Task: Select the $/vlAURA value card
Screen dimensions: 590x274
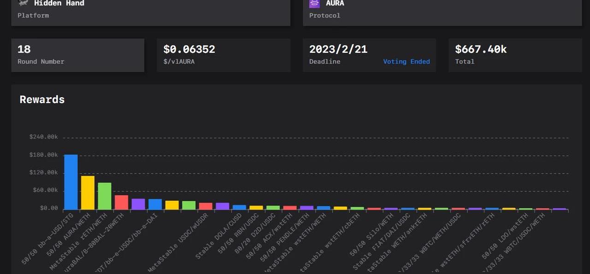Action: pos(223,55)
